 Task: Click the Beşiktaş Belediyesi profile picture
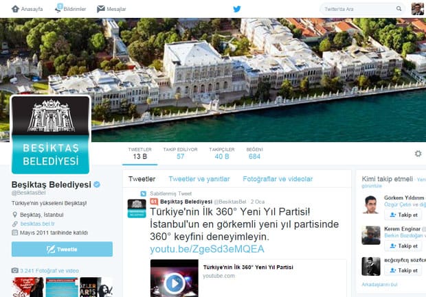coord(51,135)
